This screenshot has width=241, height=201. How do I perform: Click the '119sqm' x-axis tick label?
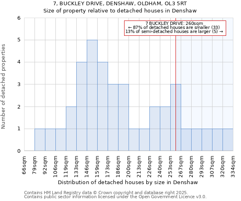(x=66, y=166)
